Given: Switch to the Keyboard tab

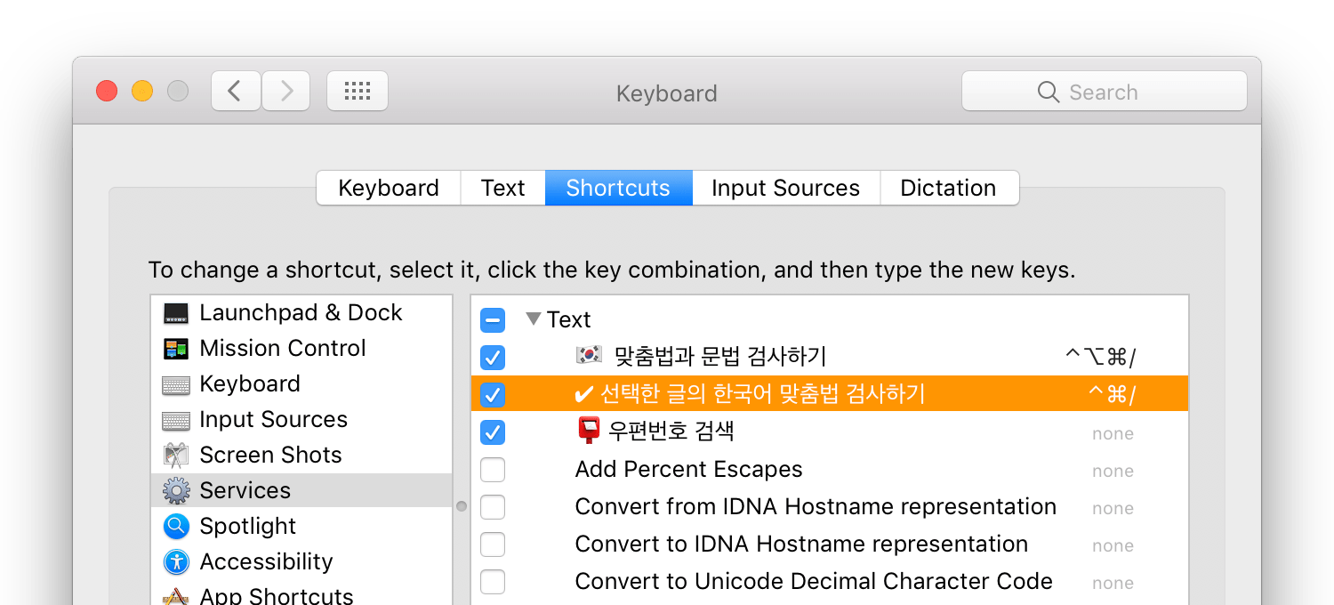Looking at the screenshot, I should (x=389, y=188).
